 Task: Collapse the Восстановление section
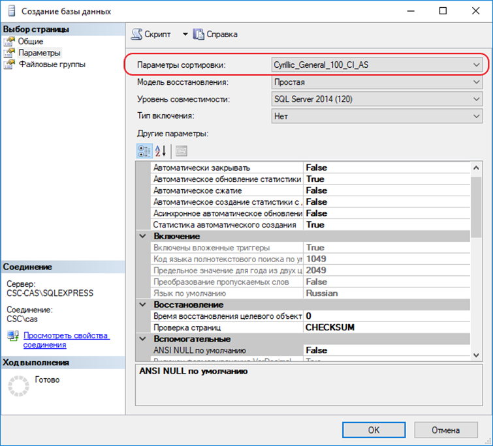(x=143, y=305)
